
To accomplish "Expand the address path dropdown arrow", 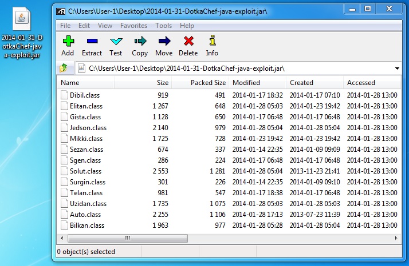I will (x=397, y=68).
